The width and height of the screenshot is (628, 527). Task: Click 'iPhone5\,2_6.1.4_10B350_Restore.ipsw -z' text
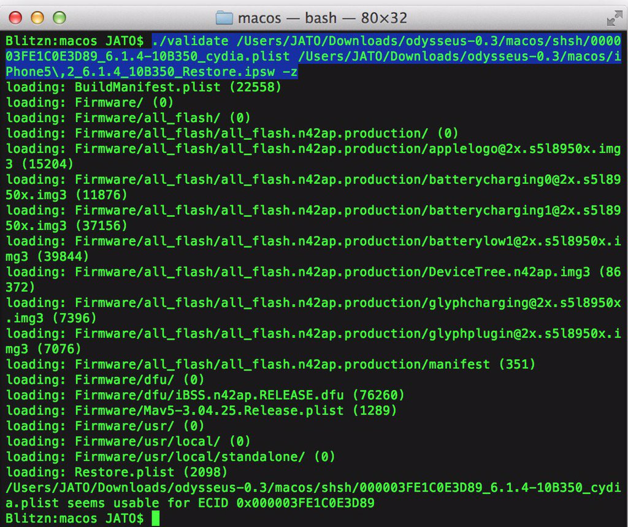point(151,72)
